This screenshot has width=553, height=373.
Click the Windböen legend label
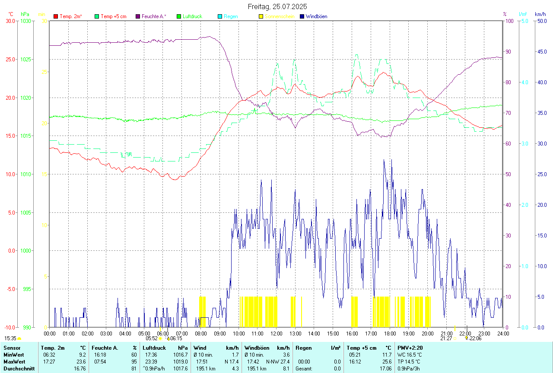click(316, 16)
